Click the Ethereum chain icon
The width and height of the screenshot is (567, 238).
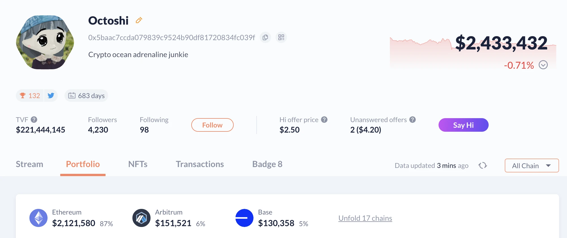(x=38, y=218)
